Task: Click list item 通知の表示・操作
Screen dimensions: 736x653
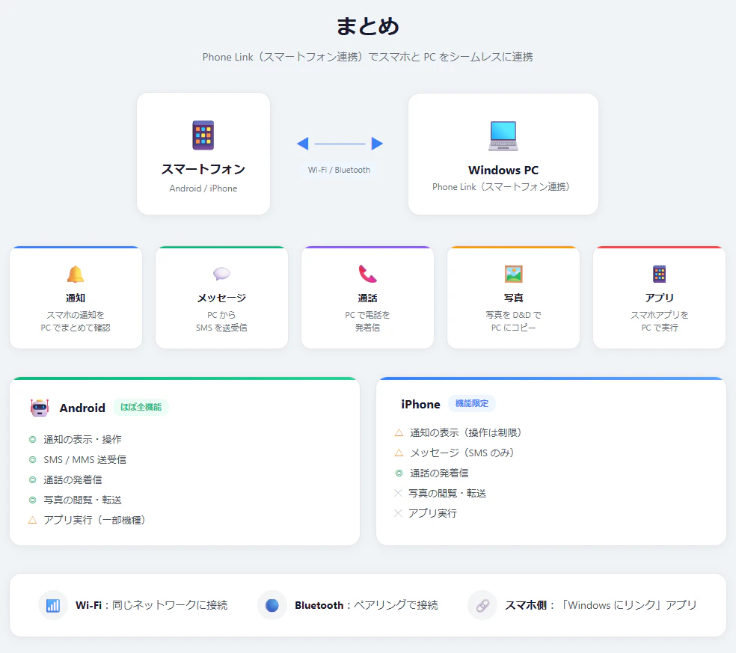Action: [82, 439]
